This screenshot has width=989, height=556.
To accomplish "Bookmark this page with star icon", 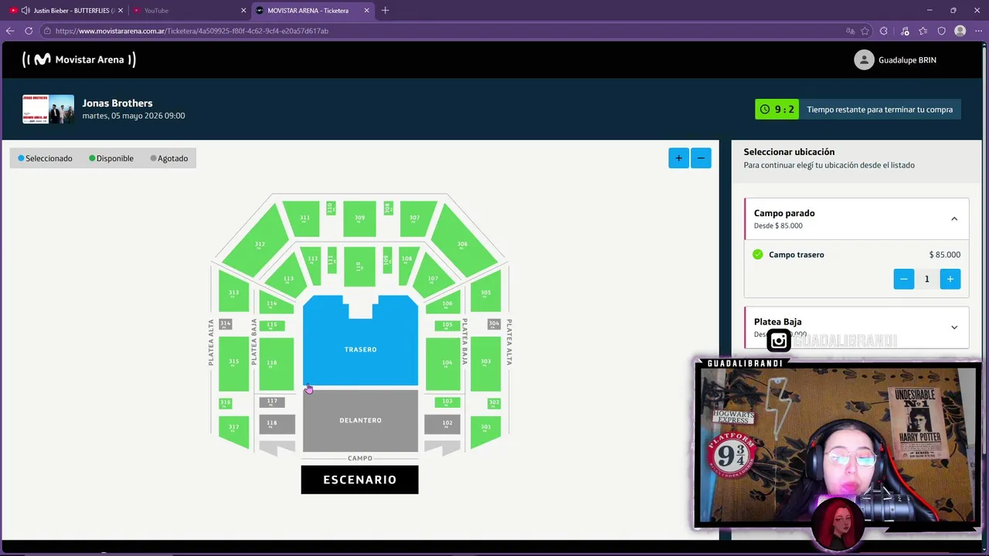I will (865, 31).
